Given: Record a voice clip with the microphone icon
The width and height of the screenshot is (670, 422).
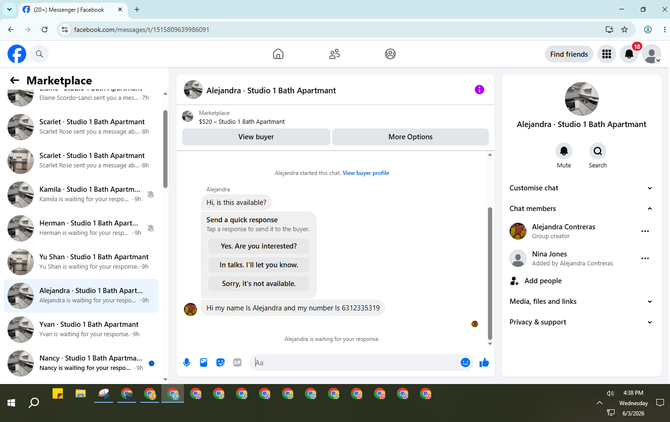Looking at the screenshot, I should (x=187, y=362).
